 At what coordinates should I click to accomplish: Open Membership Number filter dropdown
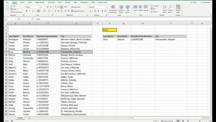pos(59,37)
